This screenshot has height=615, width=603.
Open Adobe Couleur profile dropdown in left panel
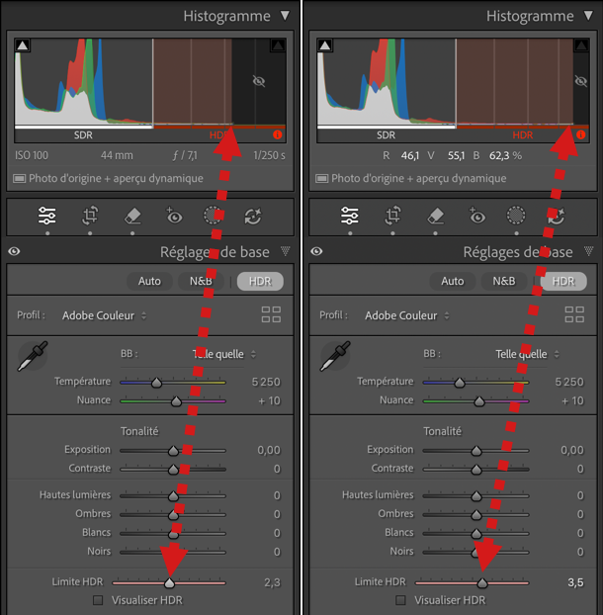pyautogui.click(x=104, y=315)
